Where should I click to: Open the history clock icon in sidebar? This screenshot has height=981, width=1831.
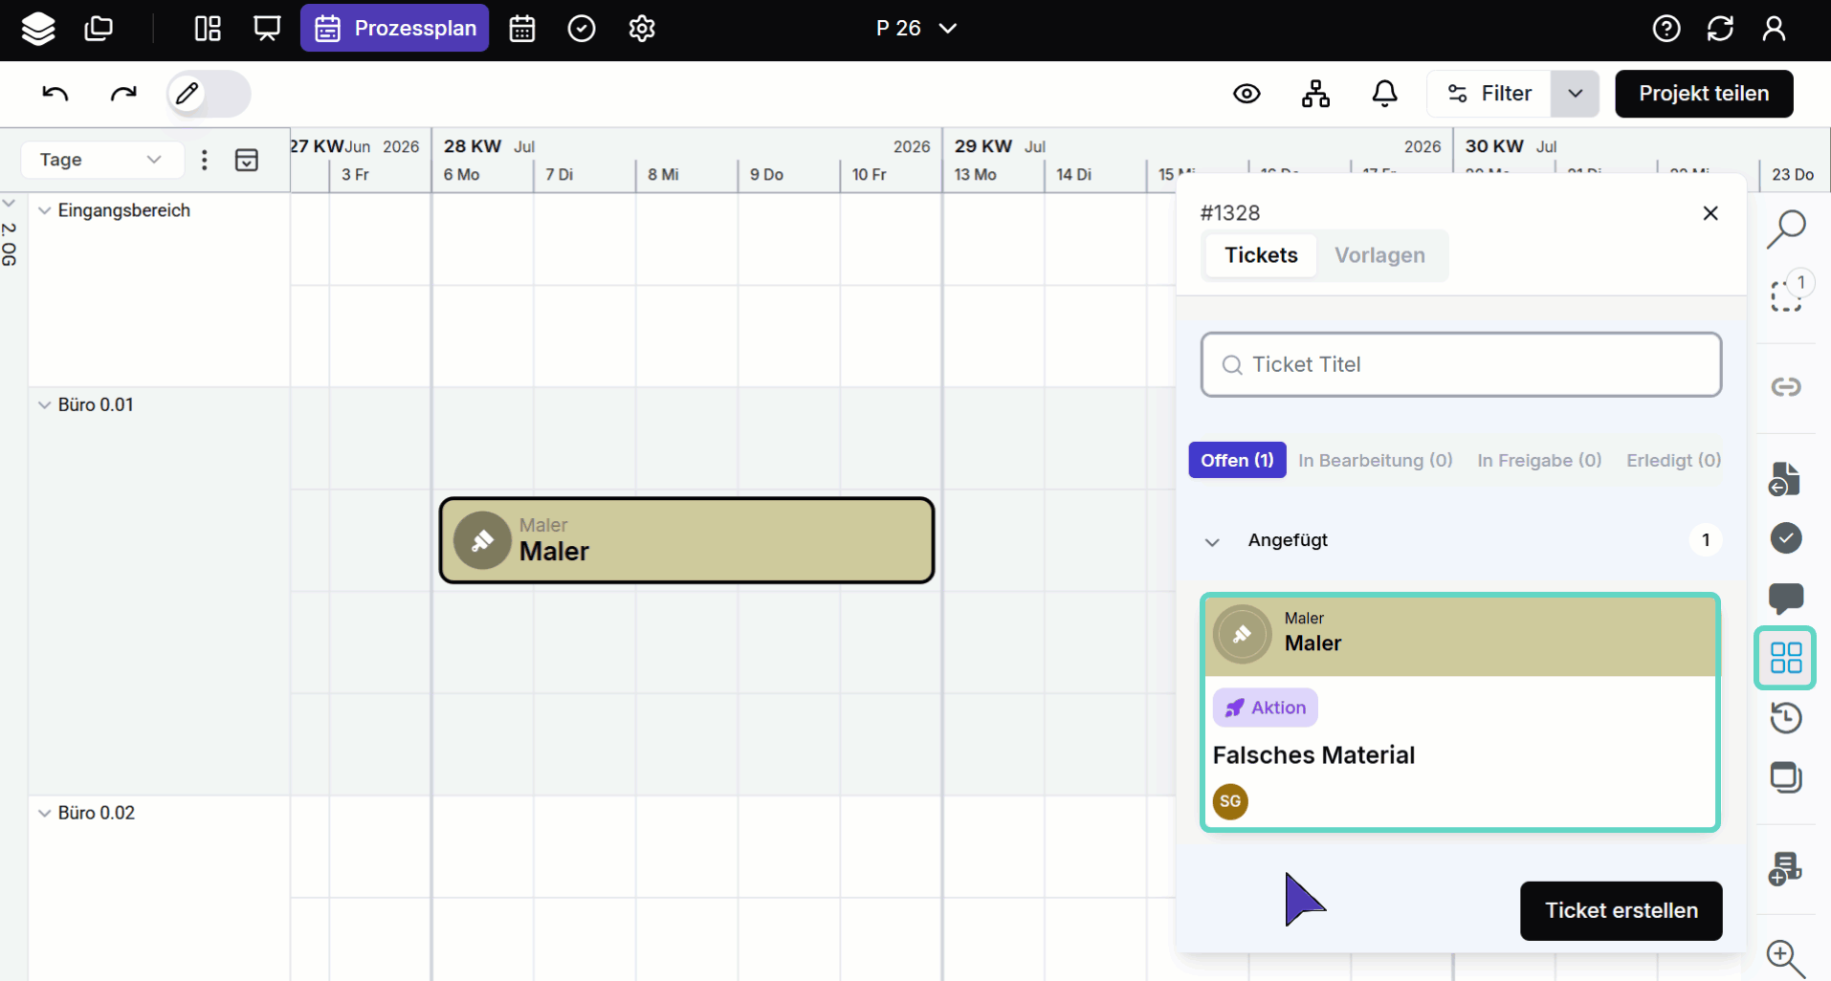coord(1785,717)
